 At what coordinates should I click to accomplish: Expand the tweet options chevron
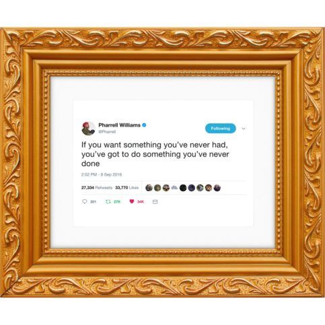244,129
